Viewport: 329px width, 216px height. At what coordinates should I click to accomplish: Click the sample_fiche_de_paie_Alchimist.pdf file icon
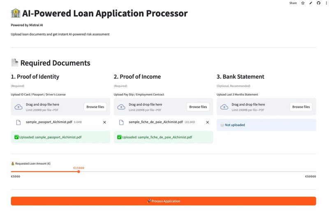121,122
